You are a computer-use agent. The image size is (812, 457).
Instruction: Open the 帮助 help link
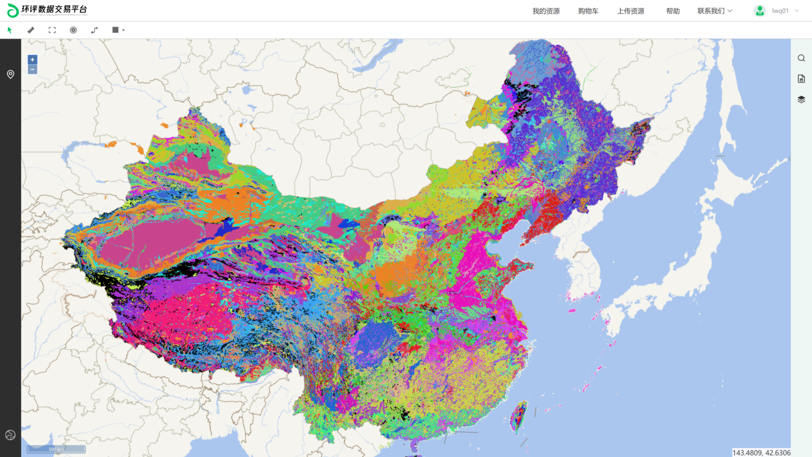(x=672, y=11)
